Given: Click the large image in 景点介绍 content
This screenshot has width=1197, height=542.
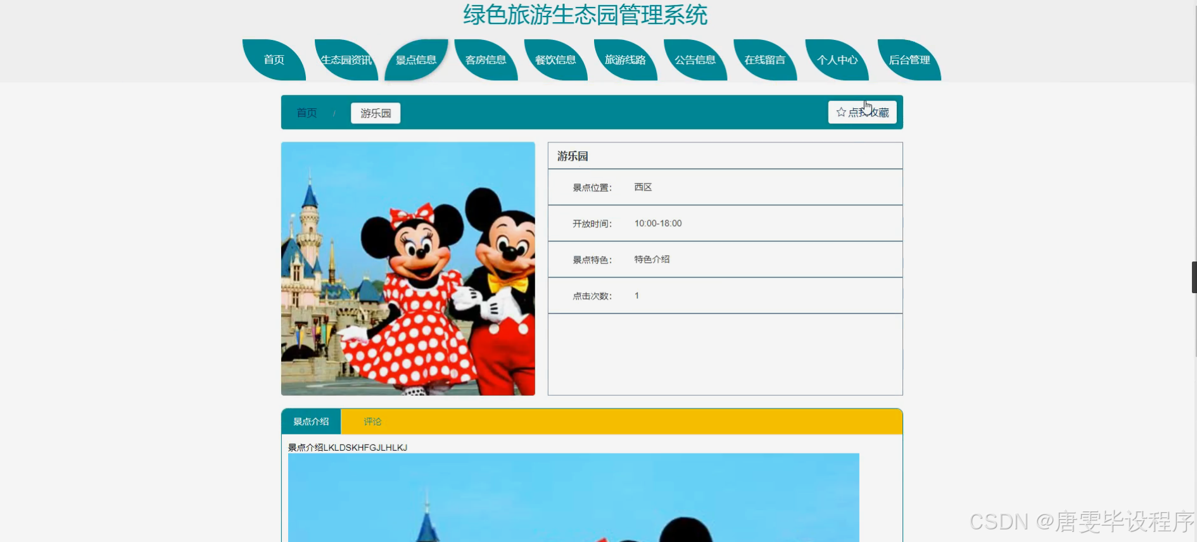Looking at the screenshot, I should [573, 497].
